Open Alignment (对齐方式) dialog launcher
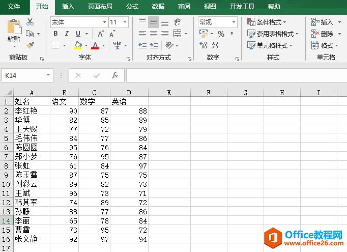The height and width of the screenshot is (252, 347). coord(189,59)
